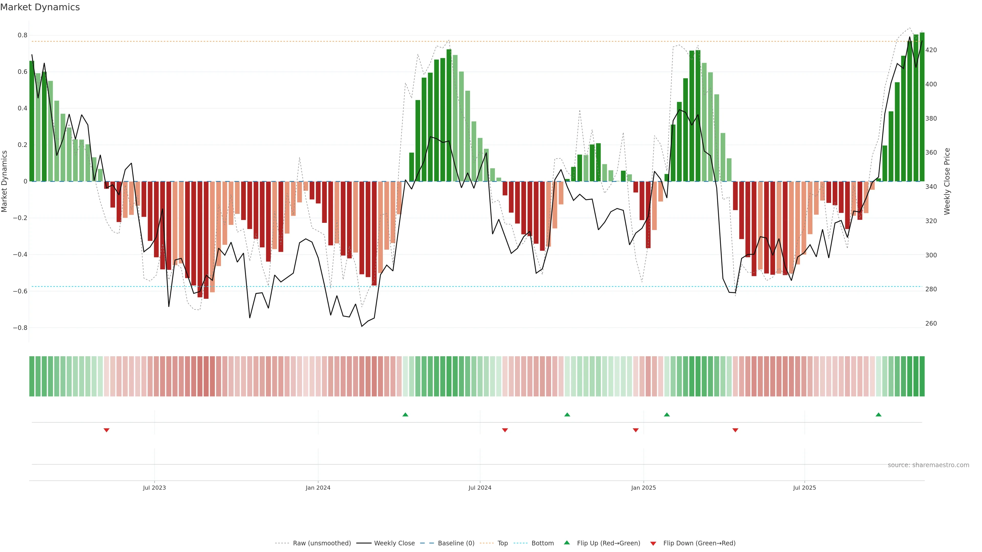The height and width of the screenshot is (552, 982).
Task: Click the red flip-down marker after Jul 2024
Action: pyautogui.click(x=505, y=430)
